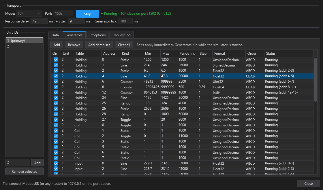
Task: Uncheck Holding address 1 Sine generator
Action: coord(56,65)
